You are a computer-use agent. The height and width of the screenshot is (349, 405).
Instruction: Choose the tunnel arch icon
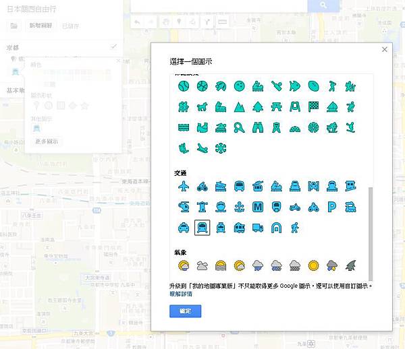276,228
